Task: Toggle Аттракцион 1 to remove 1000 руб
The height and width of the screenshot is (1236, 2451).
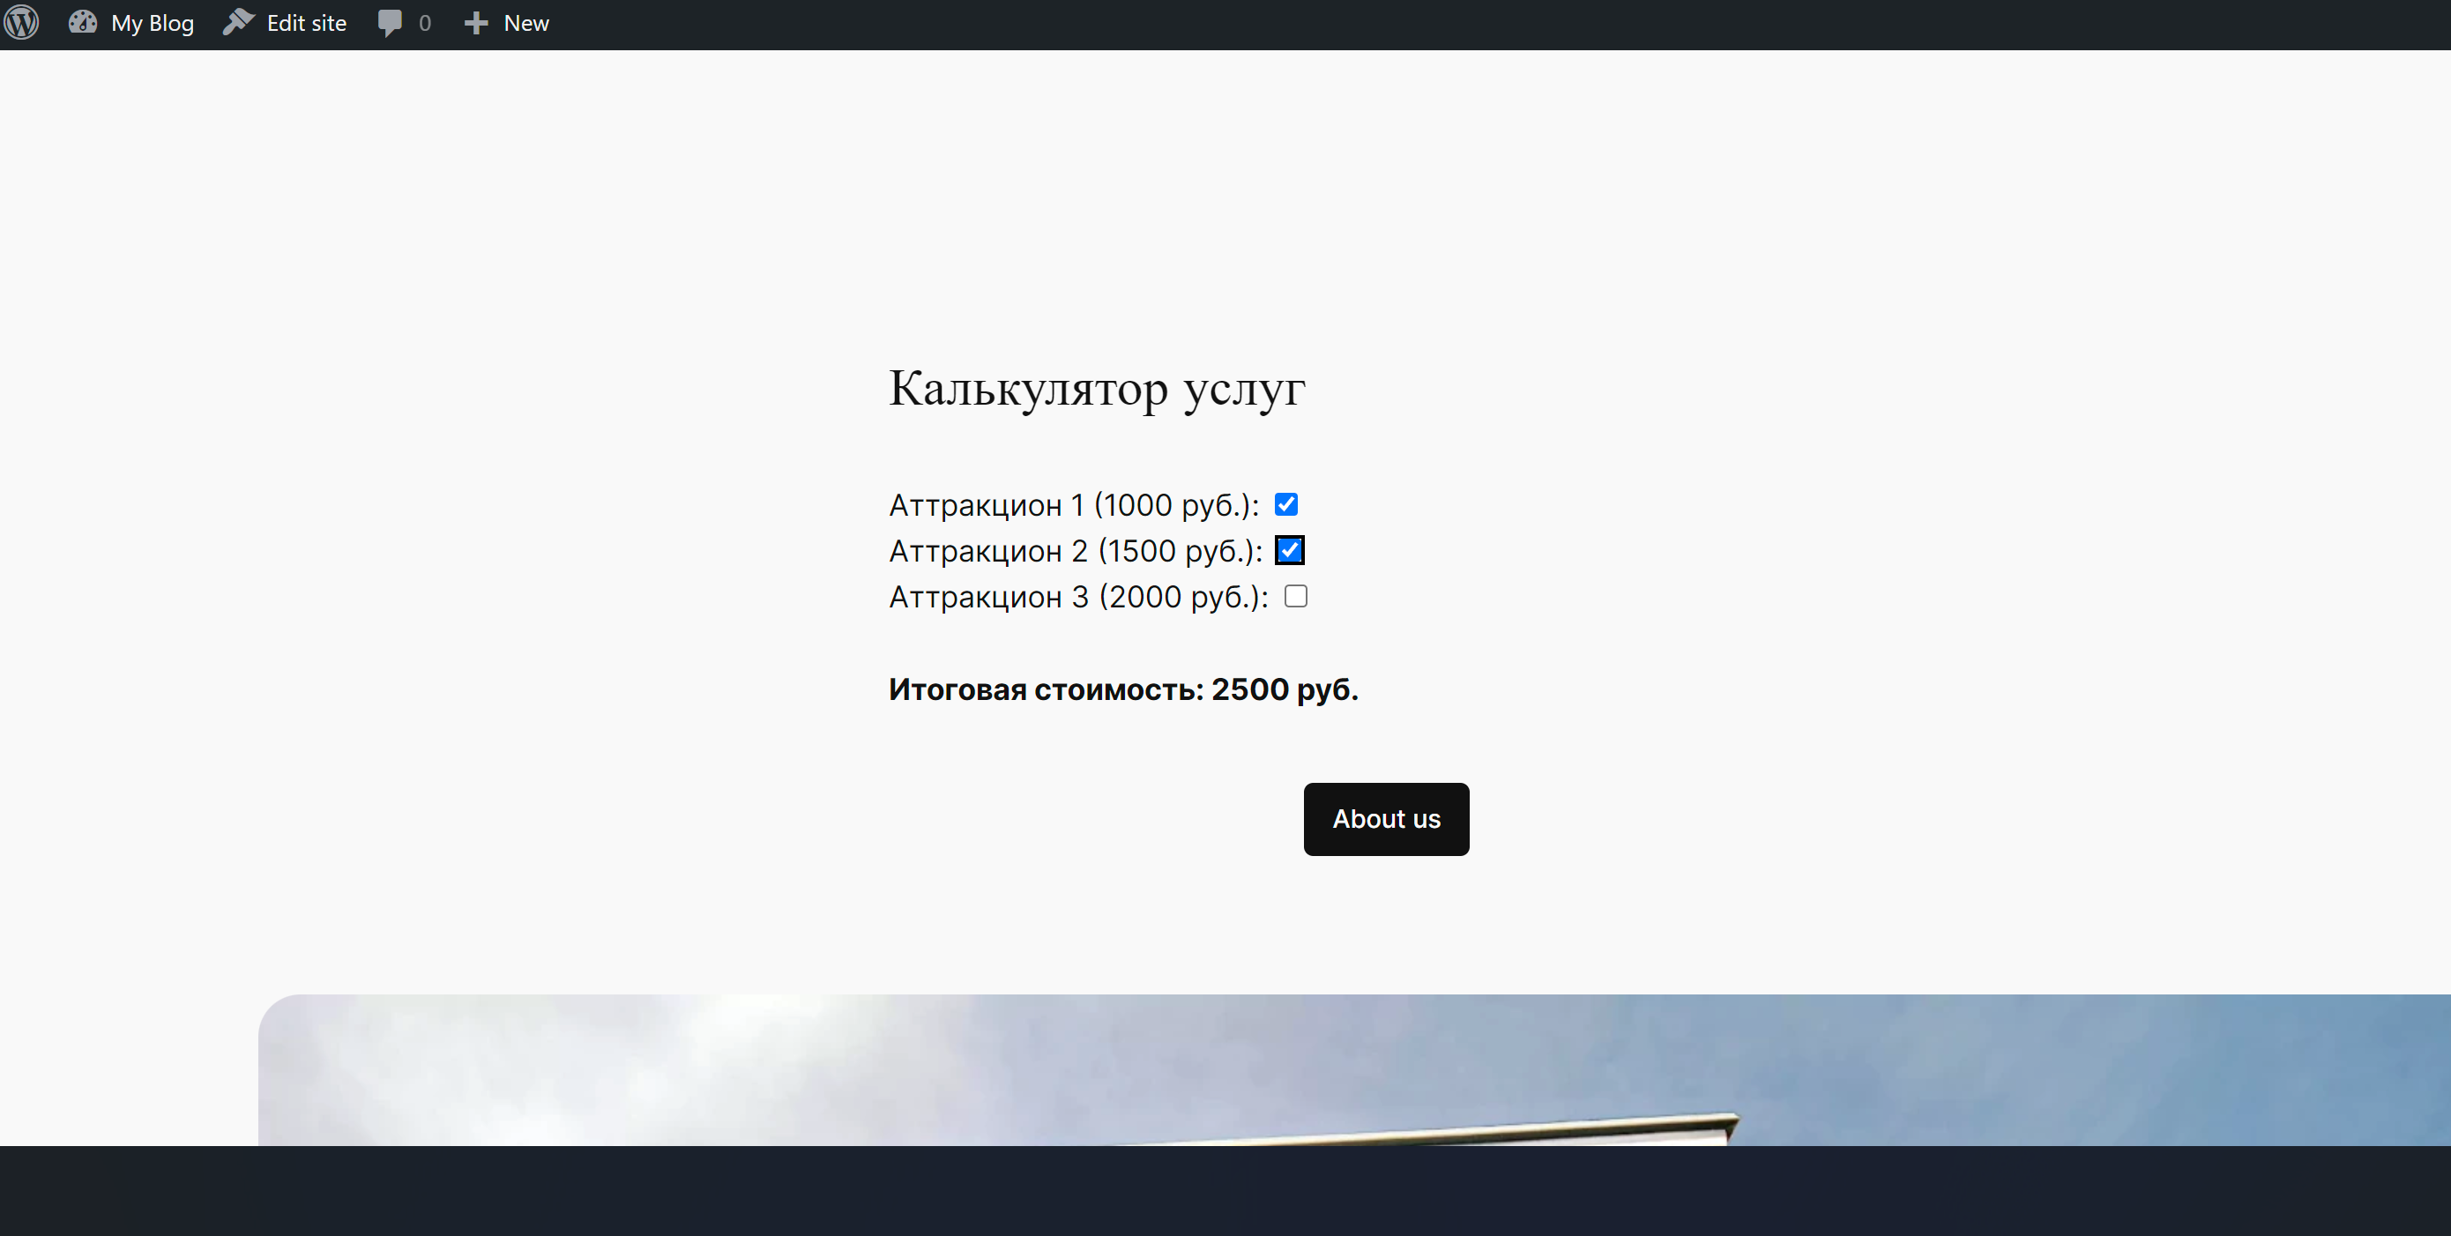Action: (x=1286, y=504)
